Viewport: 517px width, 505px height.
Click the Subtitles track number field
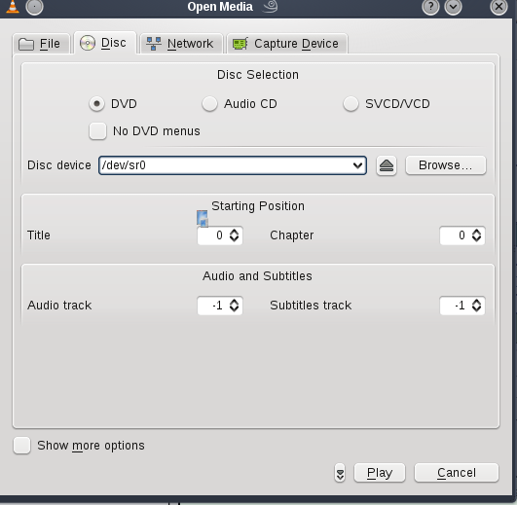(455, 306)
